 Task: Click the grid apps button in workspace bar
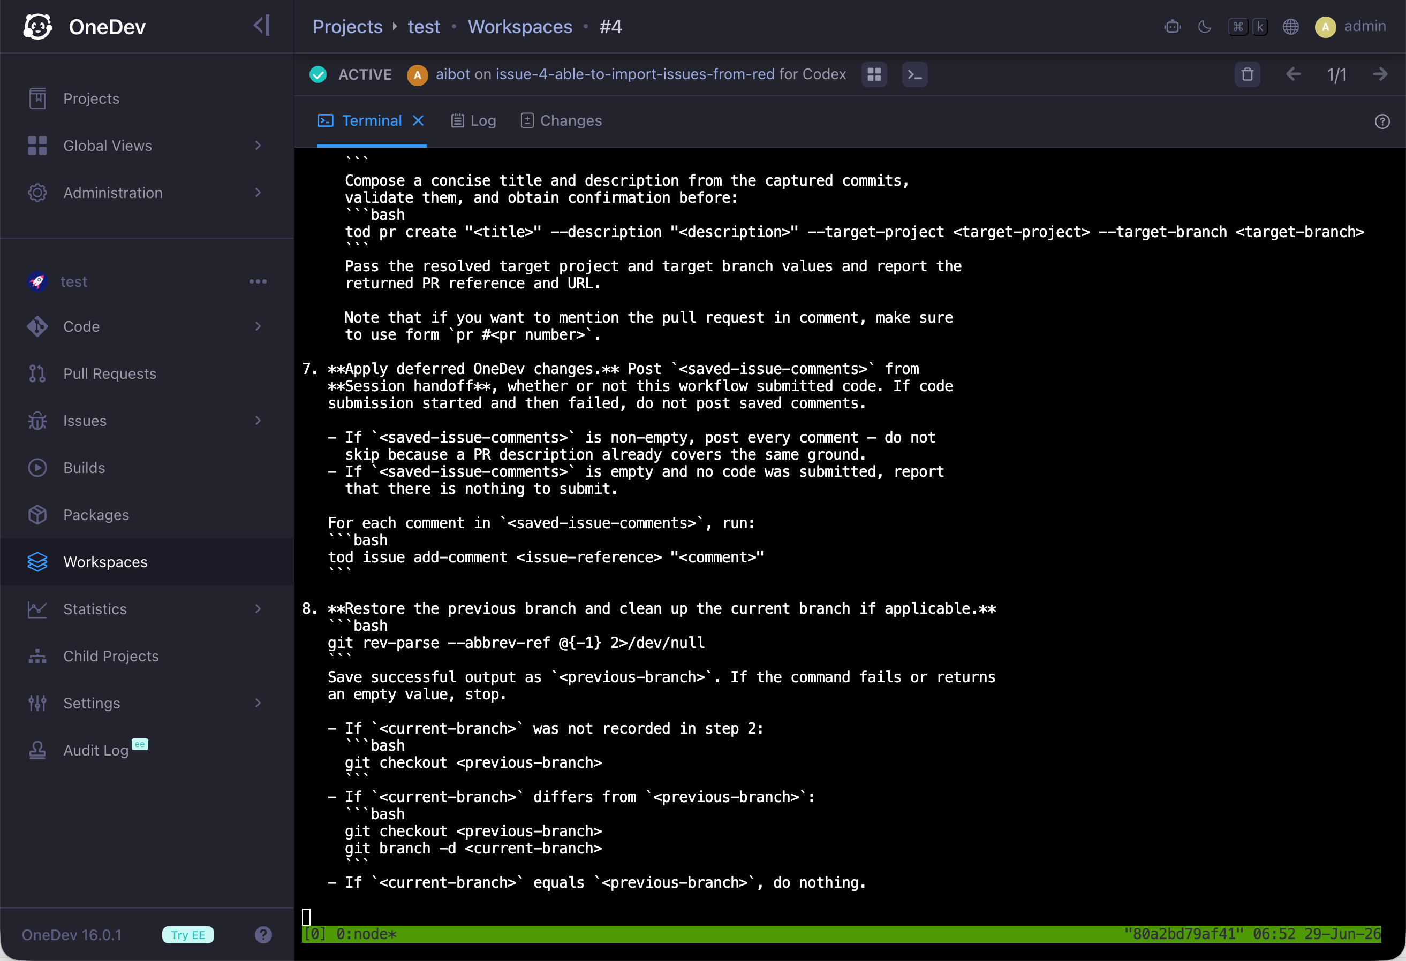pyautogui.click(x=874, y=74)
